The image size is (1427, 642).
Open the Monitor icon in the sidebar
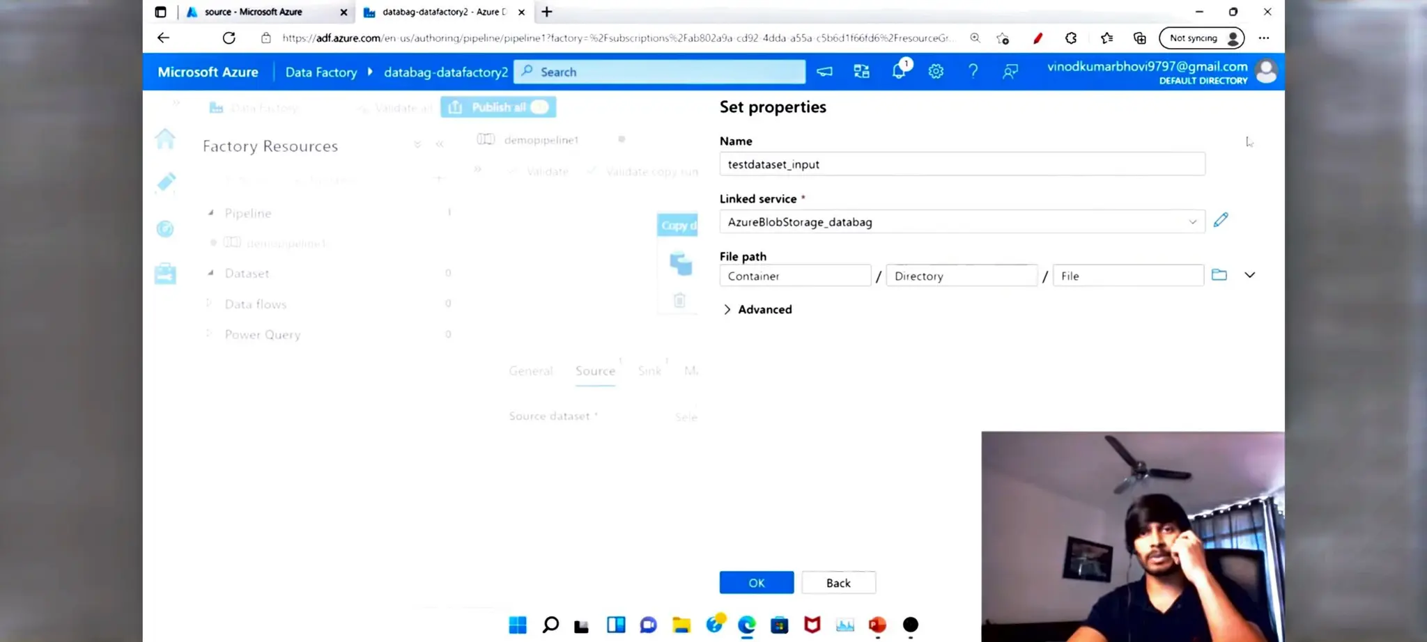165,228
